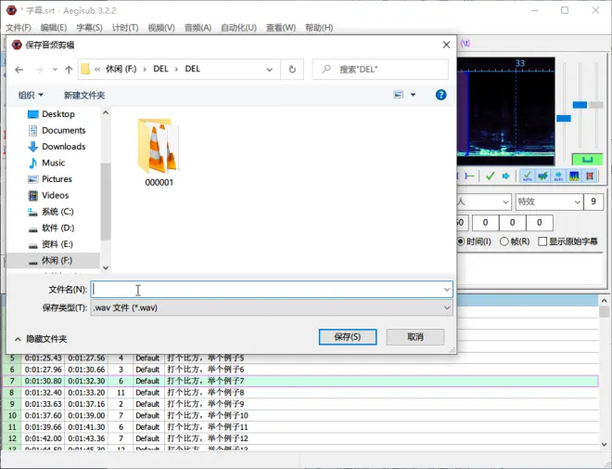612x469 pixels.
Task: Open the 音频(A) menu
Action: (198, 28)
